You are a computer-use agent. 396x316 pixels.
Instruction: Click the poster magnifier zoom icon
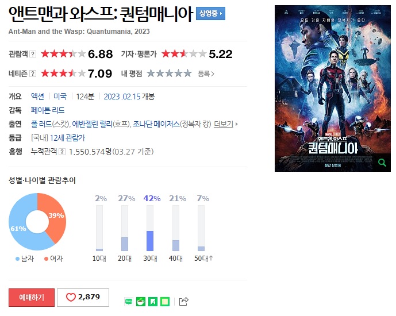[382, 163]
